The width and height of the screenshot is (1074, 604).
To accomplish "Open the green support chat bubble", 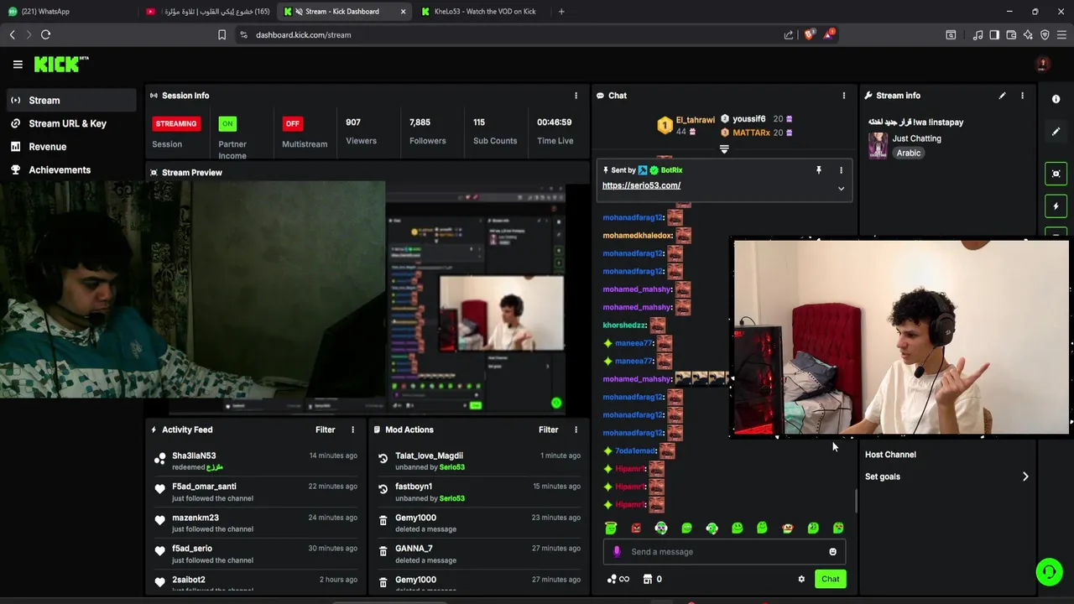I will point(1049,572).
